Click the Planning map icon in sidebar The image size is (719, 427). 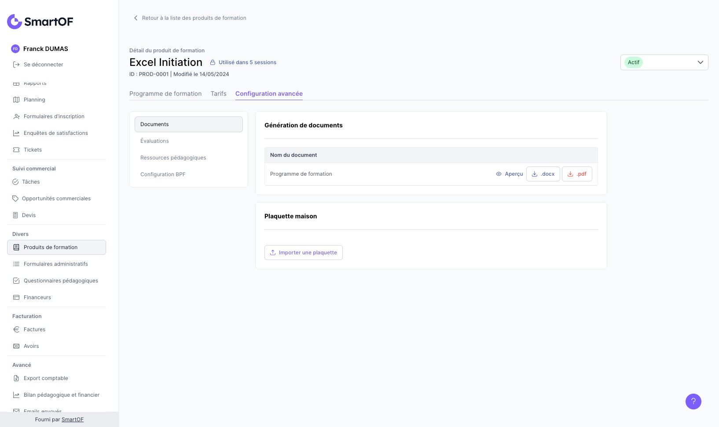(x=16, y=100)
